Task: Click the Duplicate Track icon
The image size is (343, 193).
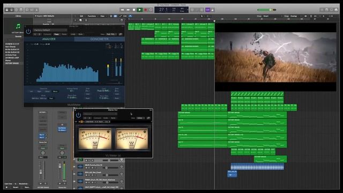Action: (x=80, y=20)
